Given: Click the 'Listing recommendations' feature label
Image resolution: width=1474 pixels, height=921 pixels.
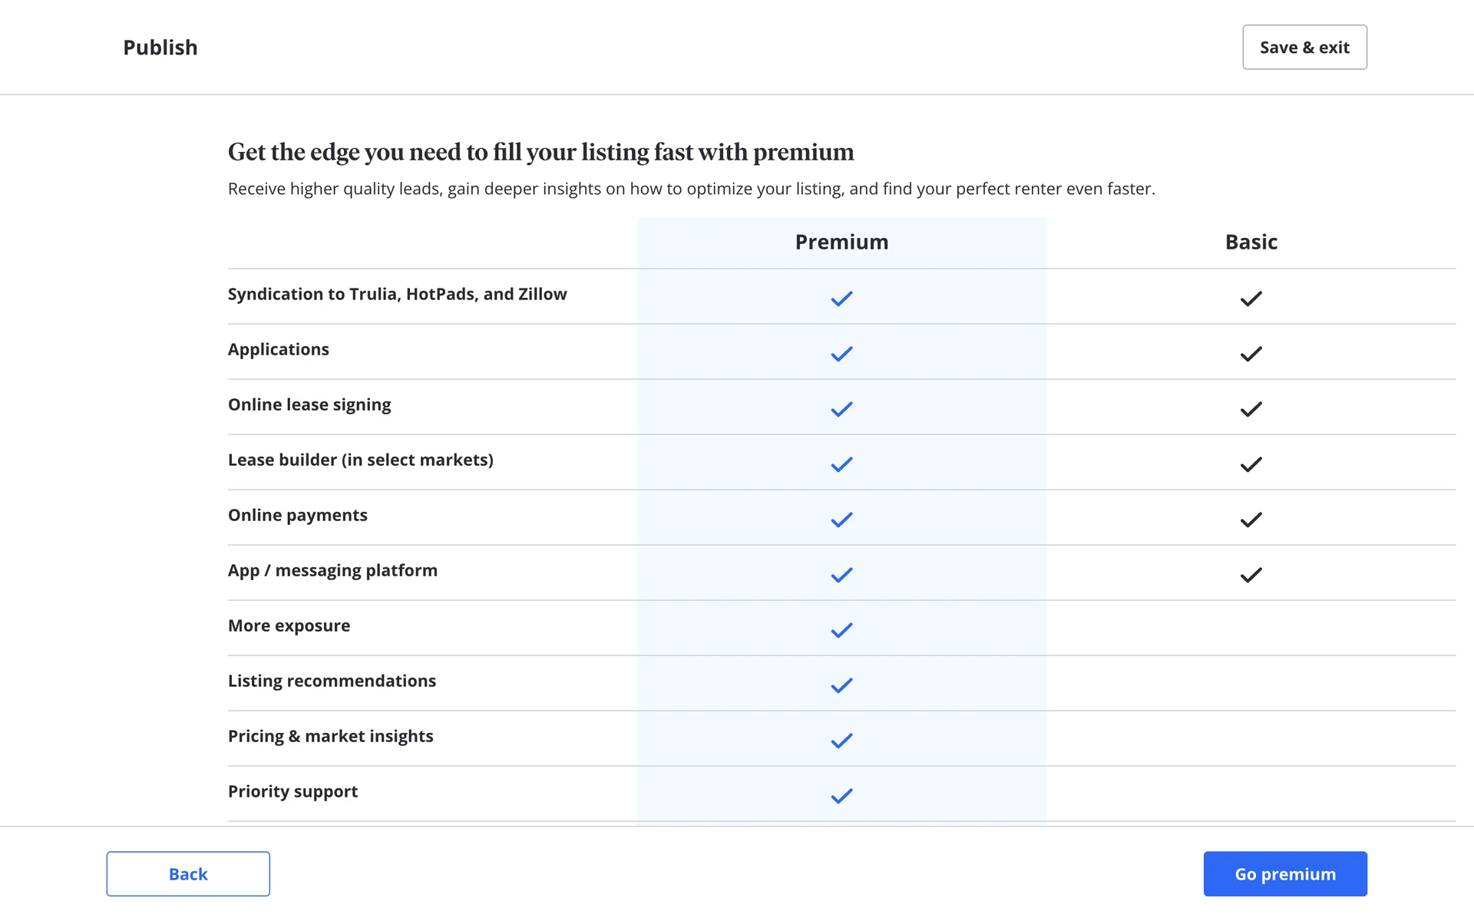Looking at the screenshot, I should click(x=332, y=681).
